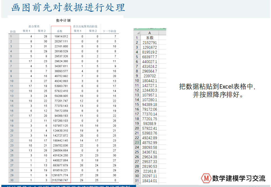
Task: Click Excel cell with value 59288.9
Action: [150, 123]
